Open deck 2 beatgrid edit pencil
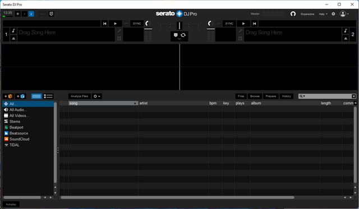 coord(240,31)
